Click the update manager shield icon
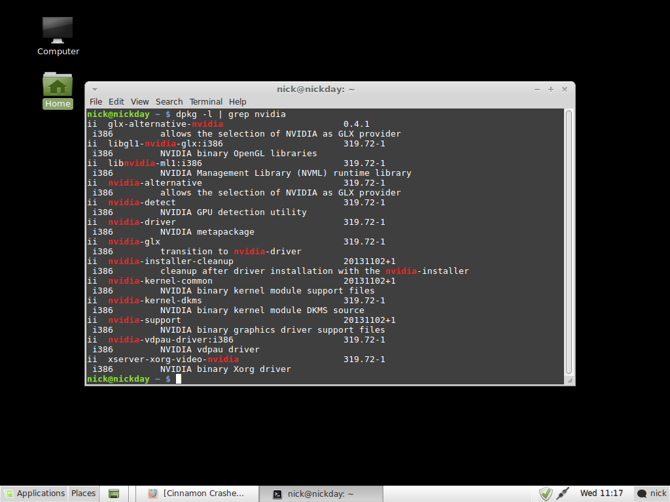This screenshot has height=502, width=670. tap(546, 494)
